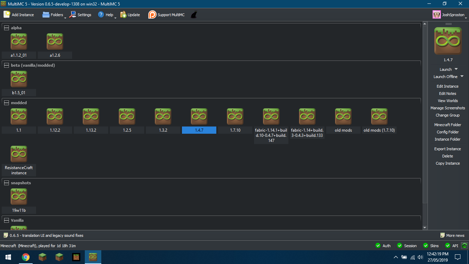This screenshot has width=469, height=264.
Task: Click the green status refresh button
Action: point(465,245)
